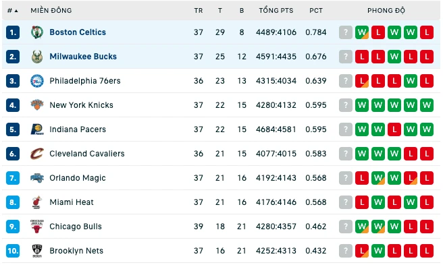Open the Milwaukee Bucks team link
This screenshot has width=443, height=267.
83,57
